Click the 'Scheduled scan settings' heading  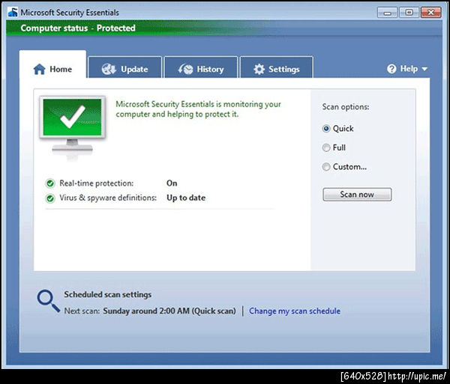[107, 295]
